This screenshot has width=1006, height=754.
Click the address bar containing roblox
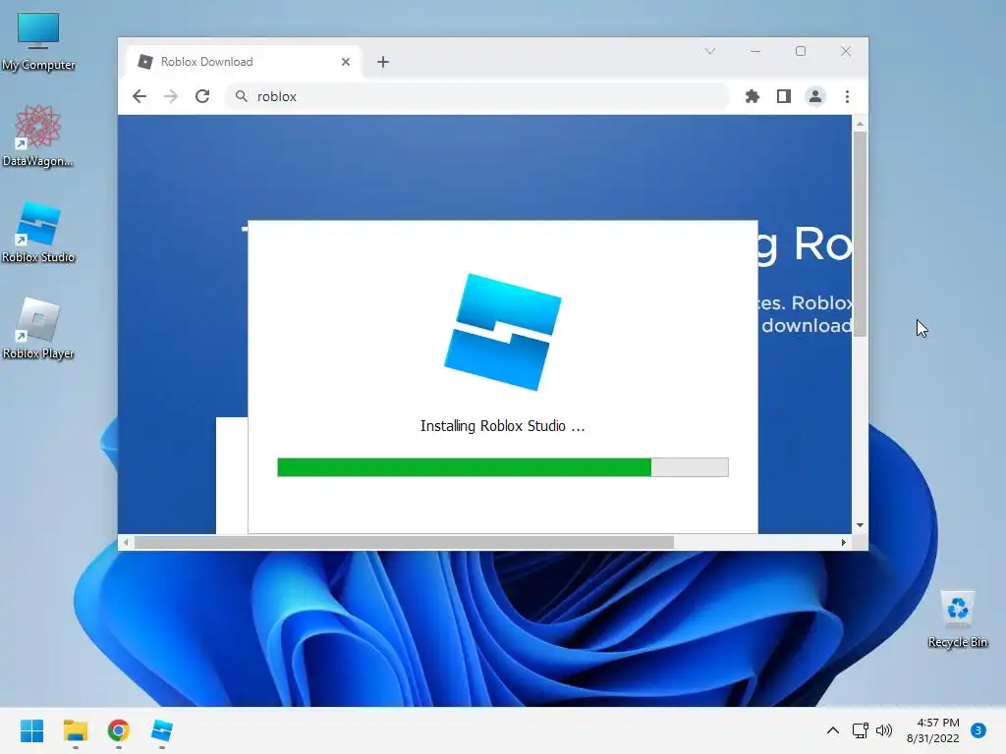[x=477, y=96]
